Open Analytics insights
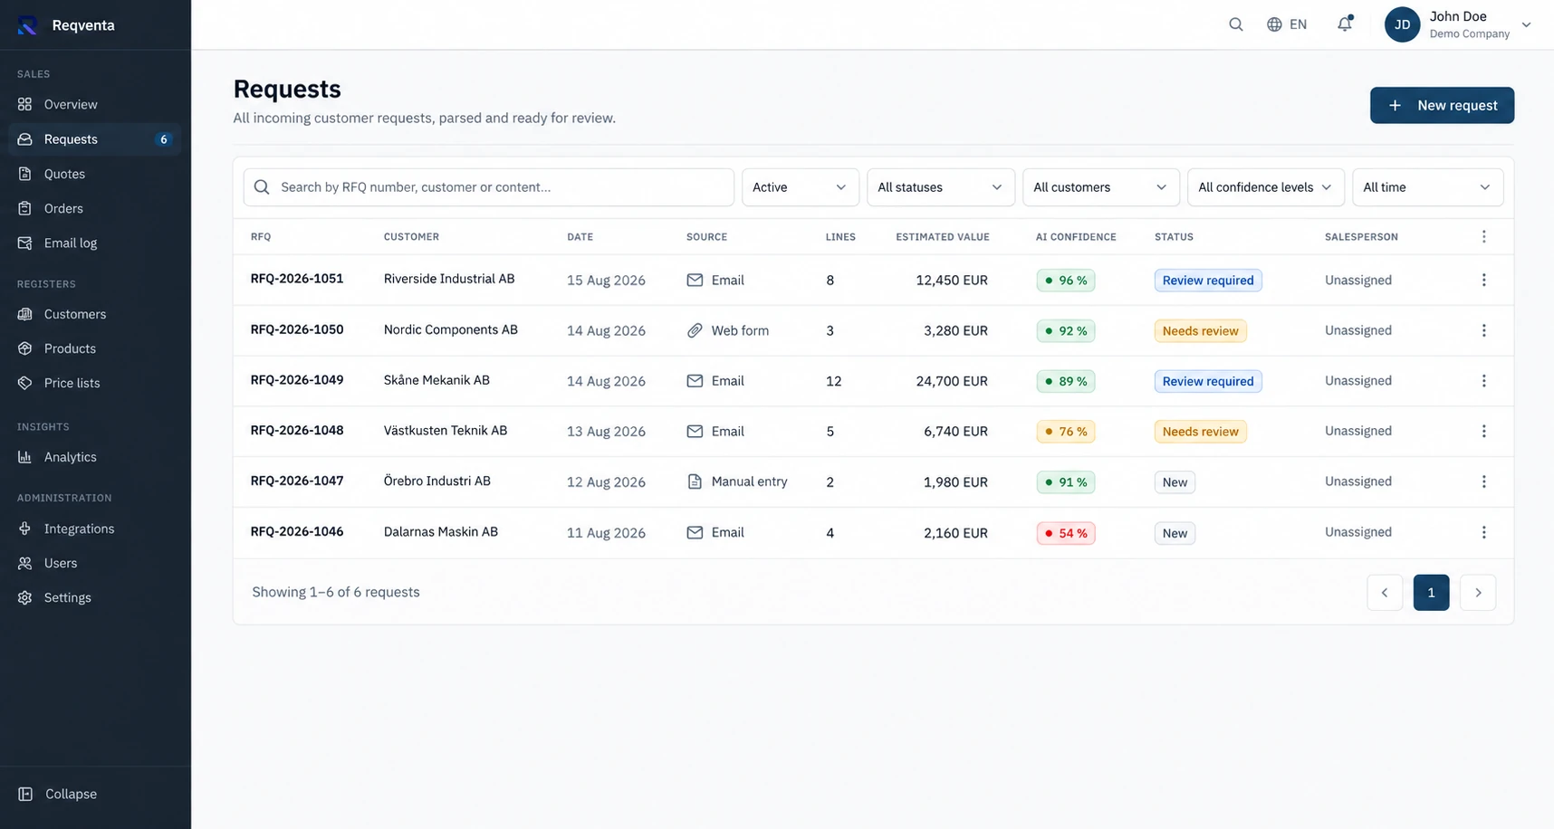1554x829 pixels. (94, 457)
